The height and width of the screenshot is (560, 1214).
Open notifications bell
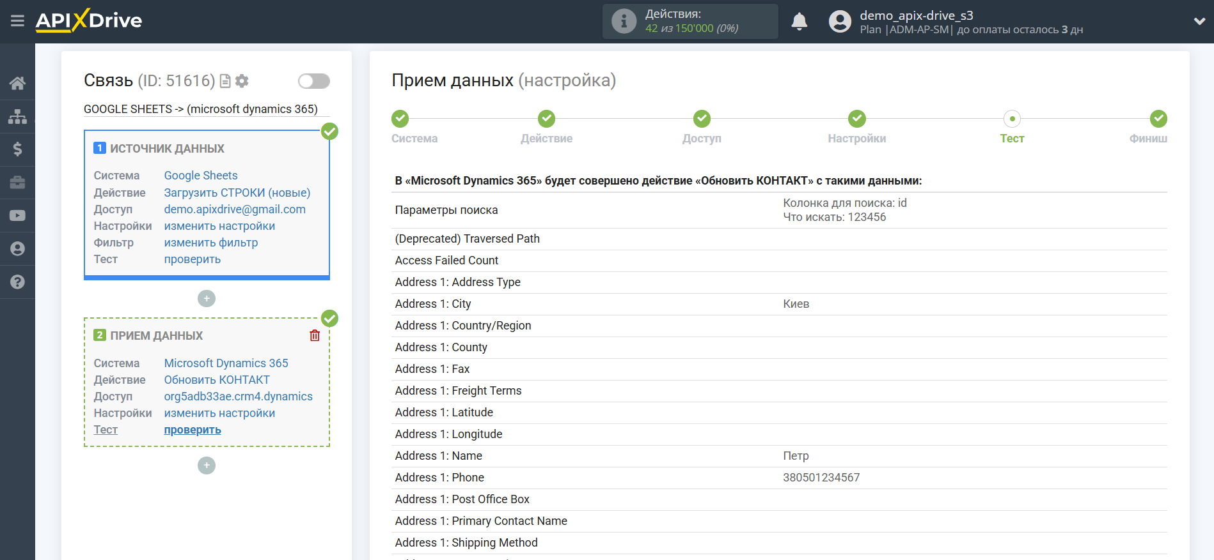click(x=799, y=22)
